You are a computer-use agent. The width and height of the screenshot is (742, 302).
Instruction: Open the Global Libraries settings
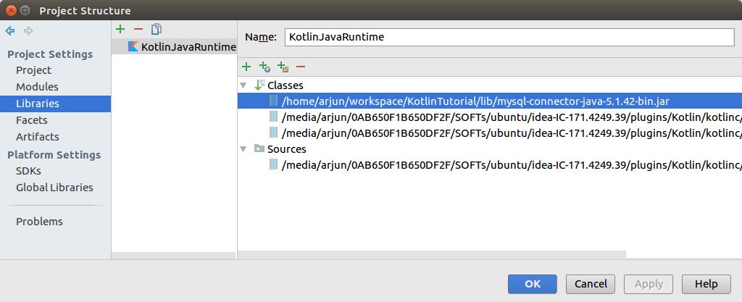point(54,188)
